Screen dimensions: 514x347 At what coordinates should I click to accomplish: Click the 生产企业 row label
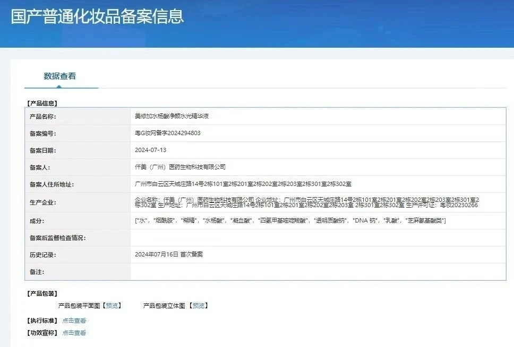pos(42,202)
